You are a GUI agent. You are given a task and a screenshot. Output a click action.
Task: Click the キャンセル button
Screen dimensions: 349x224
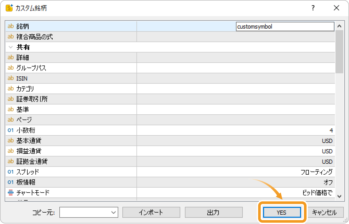pyautogui.click(x=324, y=212)
